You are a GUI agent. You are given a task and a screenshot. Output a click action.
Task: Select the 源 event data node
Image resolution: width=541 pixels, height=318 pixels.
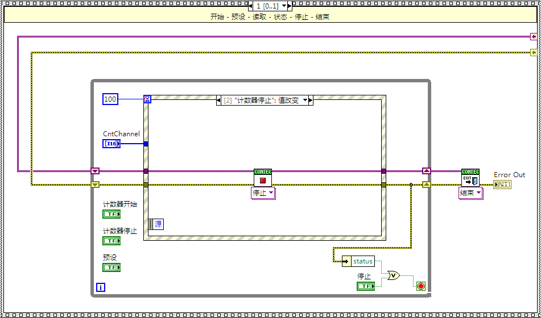click(x=155, y=224)
